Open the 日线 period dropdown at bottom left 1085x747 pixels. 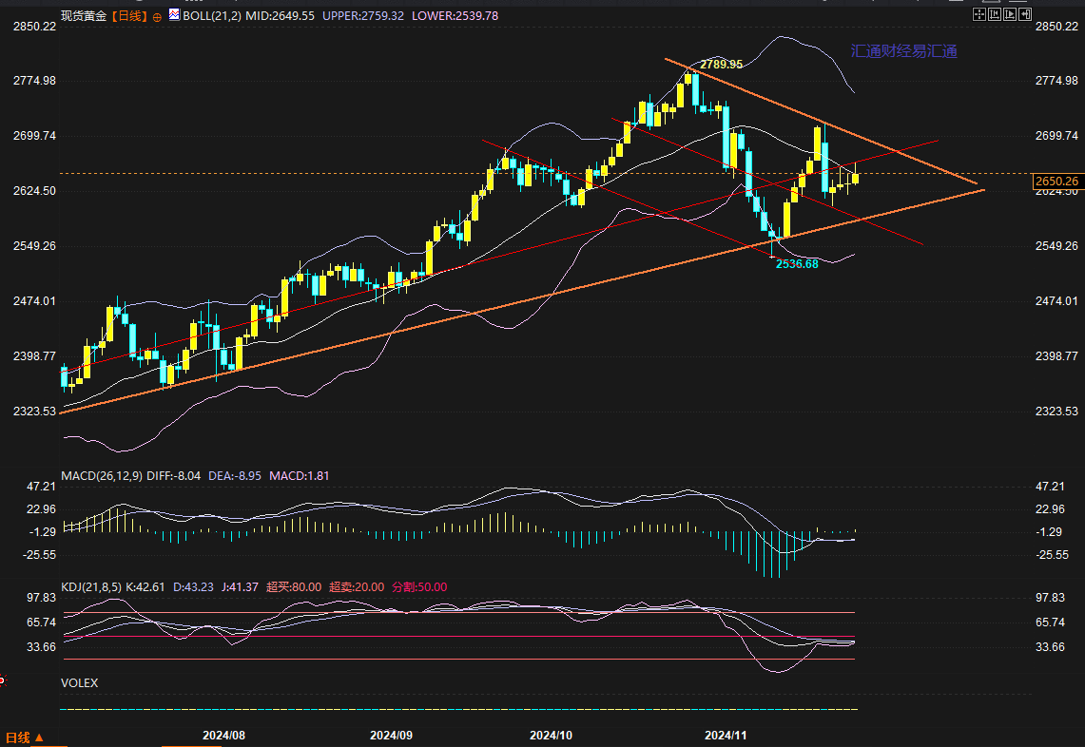pos(25,737)
